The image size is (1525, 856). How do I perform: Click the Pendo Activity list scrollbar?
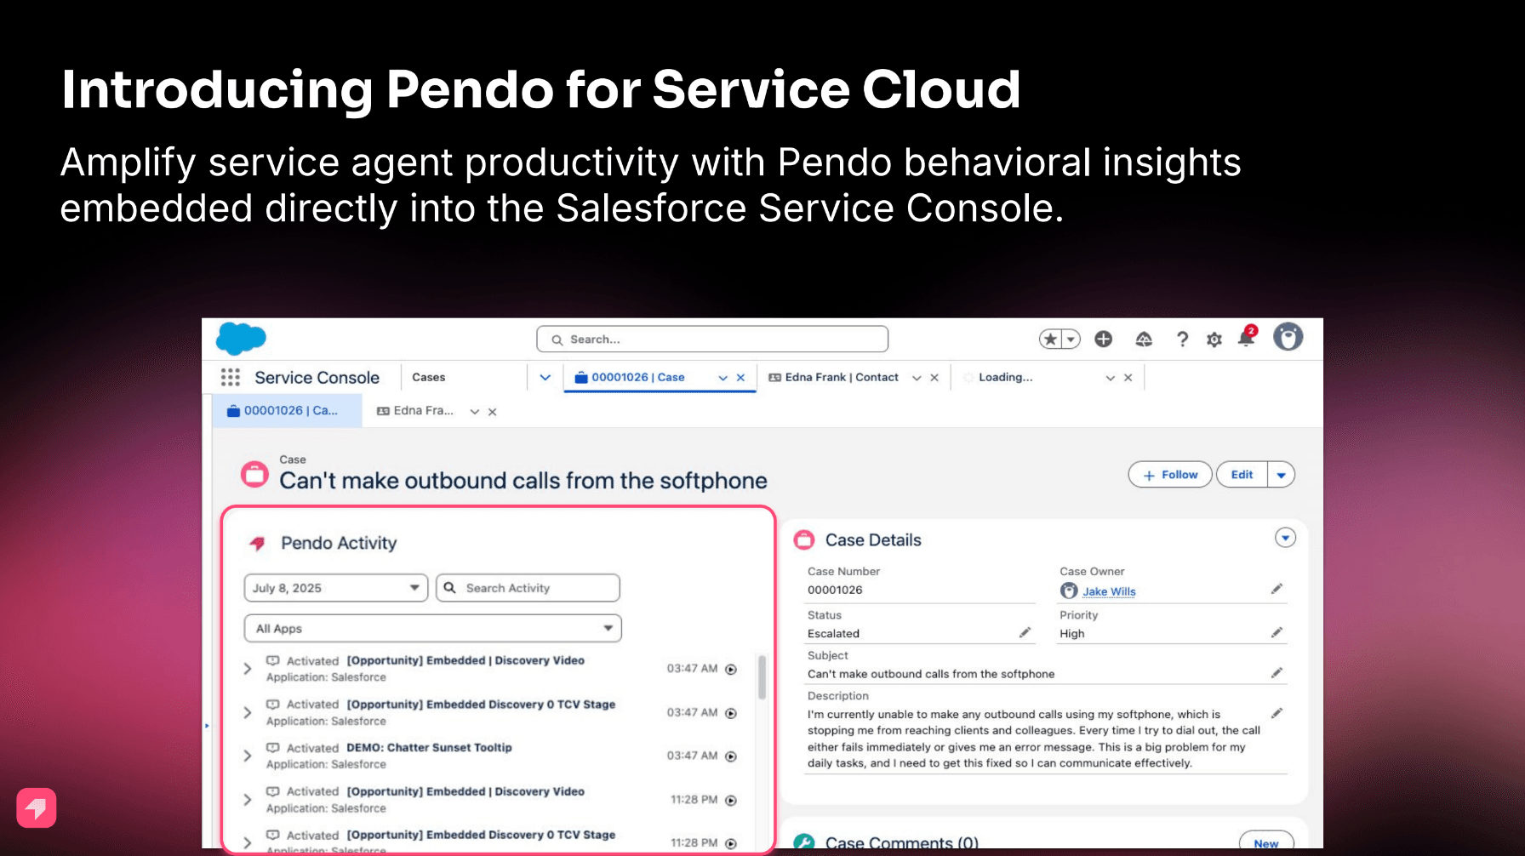coord(762,677)
